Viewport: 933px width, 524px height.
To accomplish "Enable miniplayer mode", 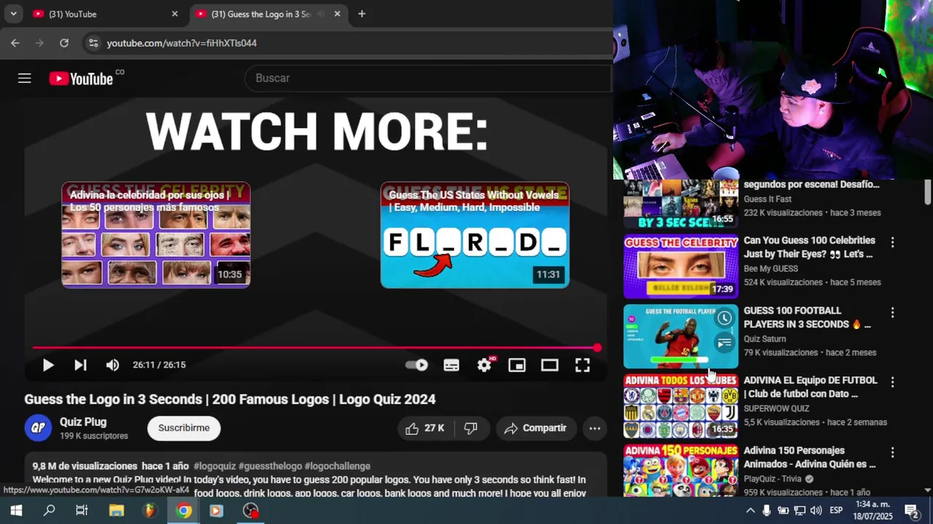I will point(517,365).
